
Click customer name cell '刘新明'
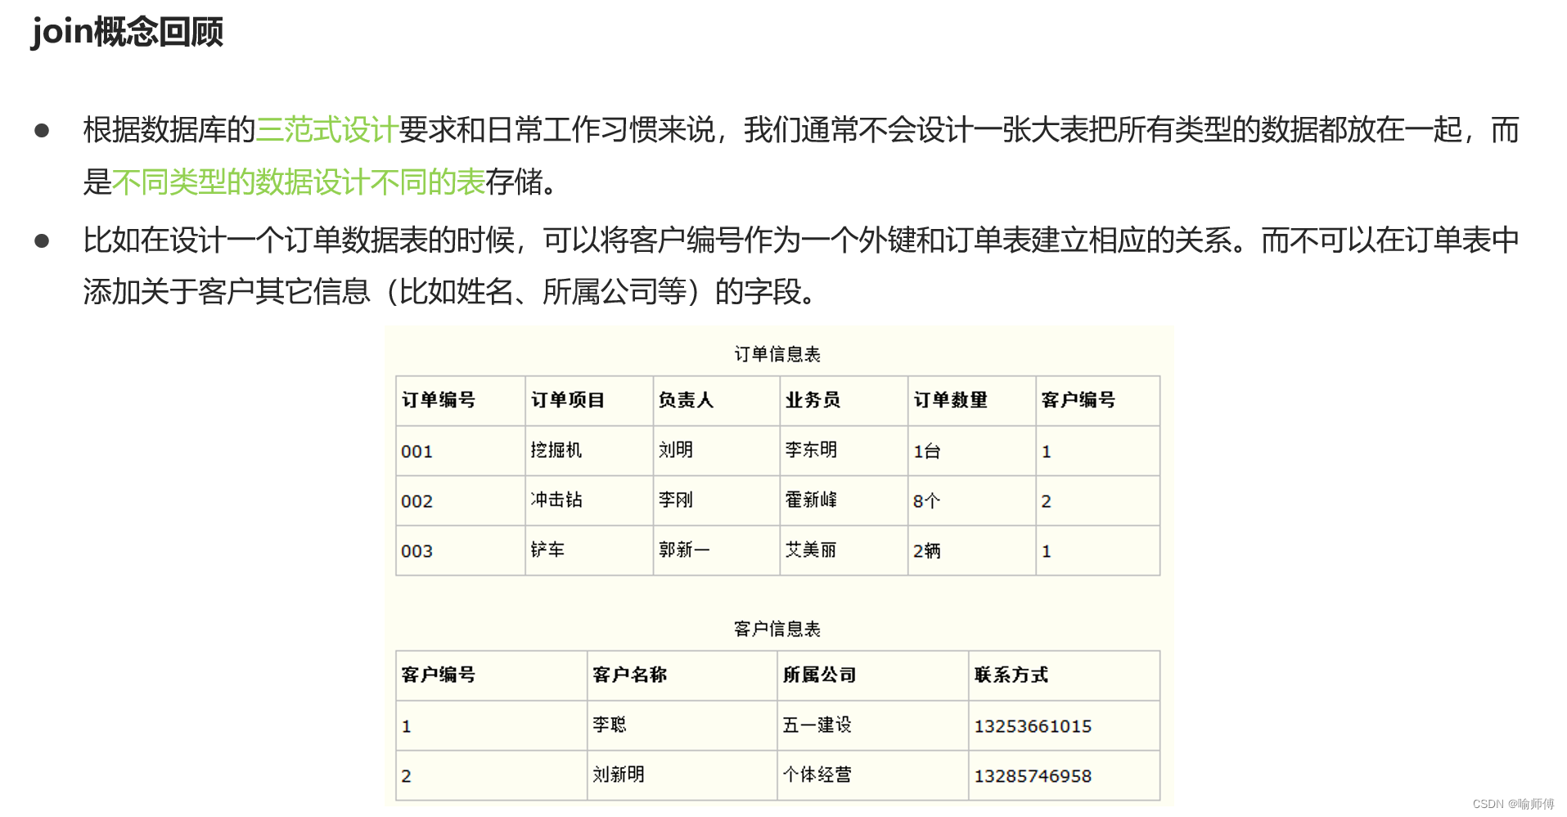(x=682, y=775)
